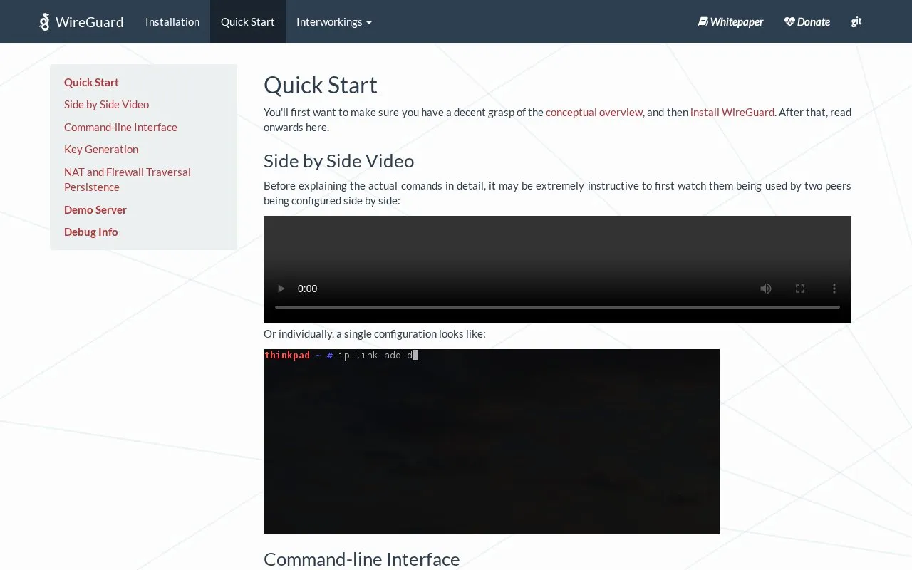This screenshot has height=570, width=912.
Task: Select the Key Generation sidebar link
Action: click(x=101, y=150)
